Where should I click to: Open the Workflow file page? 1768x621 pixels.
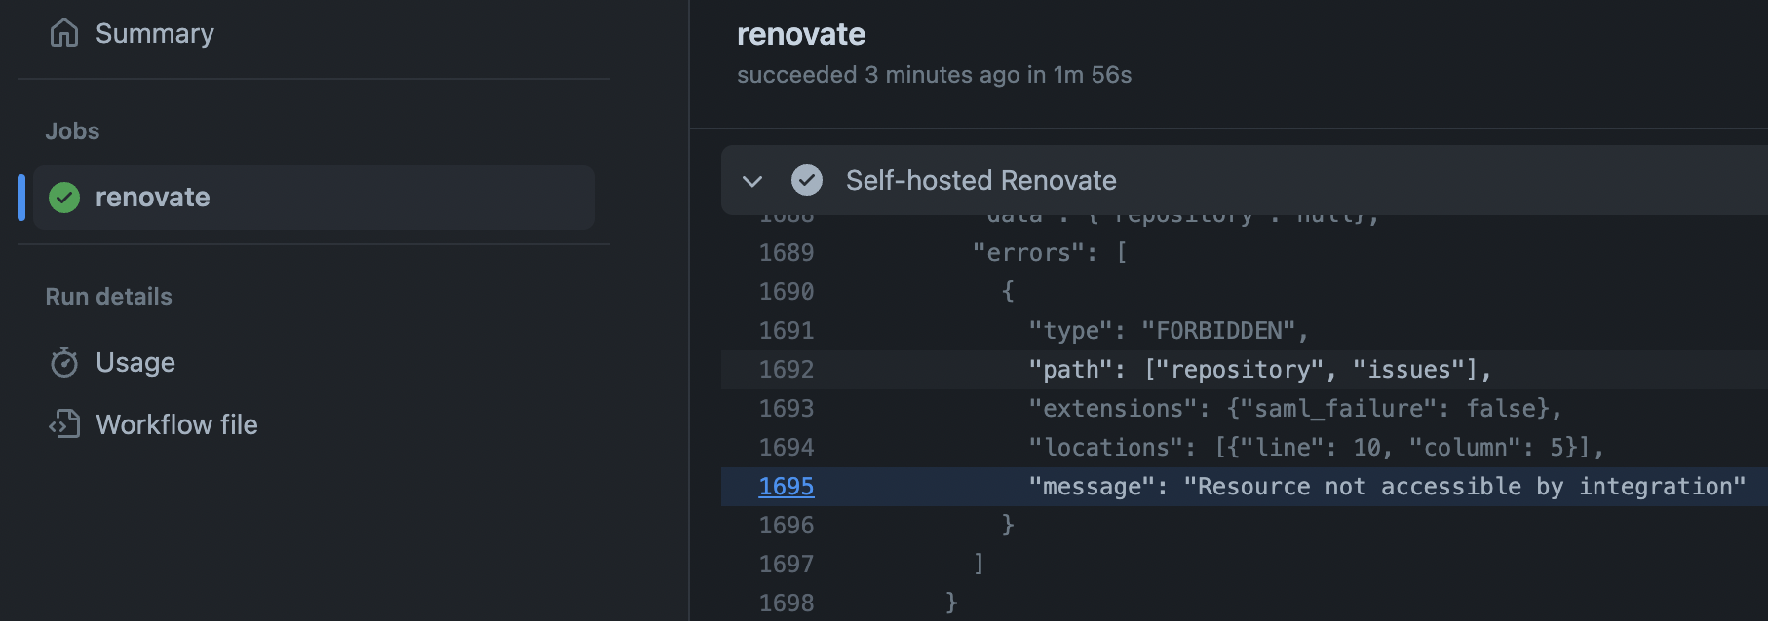coord(176,424)
